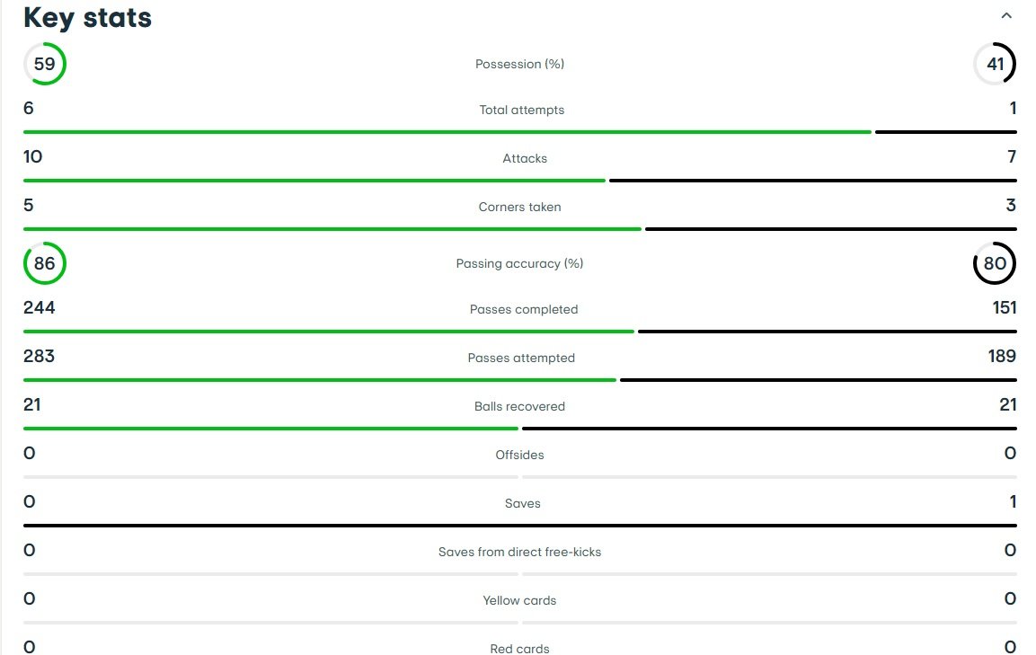Screen dimensions: 1036x655
Task: Click the 41 possession circle indicator
Action: [995, 64]
